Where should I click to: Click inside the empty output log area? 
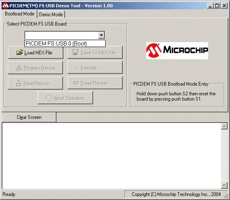click(x=111, y=156)
